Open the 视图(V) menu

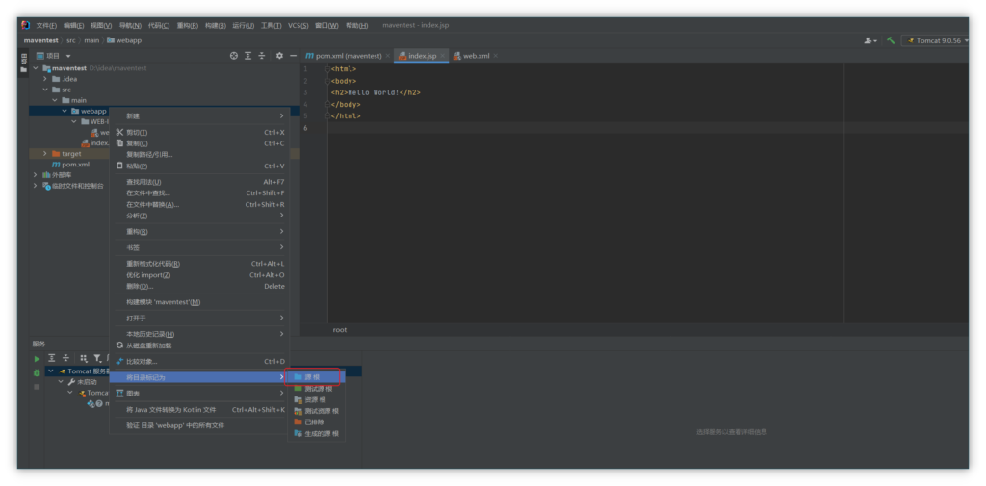101,26
